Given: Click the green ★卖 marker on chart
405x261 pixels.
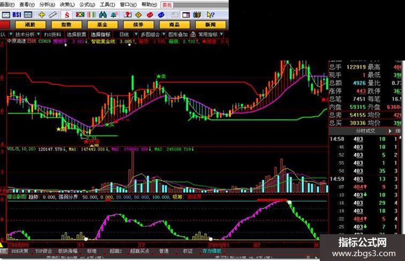Looking at the screenshot, I should [161, 76].
